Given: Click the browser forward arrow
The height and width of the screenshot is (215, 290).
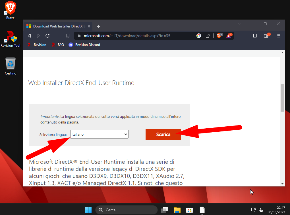Looking at the screenshot, I should click(38, 36).
